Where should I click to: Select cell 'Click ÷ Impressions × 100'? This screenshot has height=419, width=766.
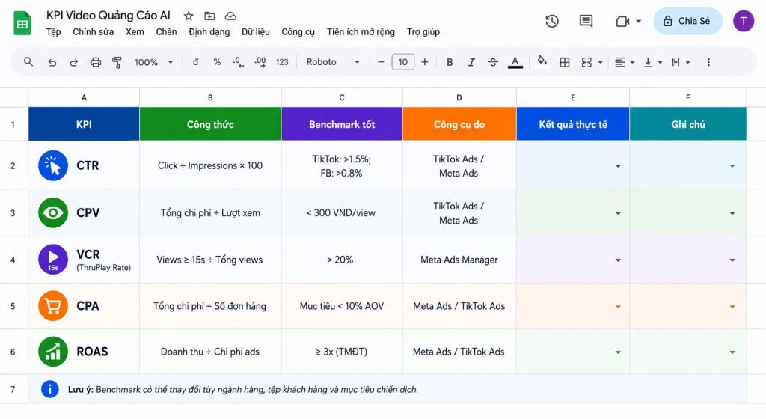coord(210,165)
